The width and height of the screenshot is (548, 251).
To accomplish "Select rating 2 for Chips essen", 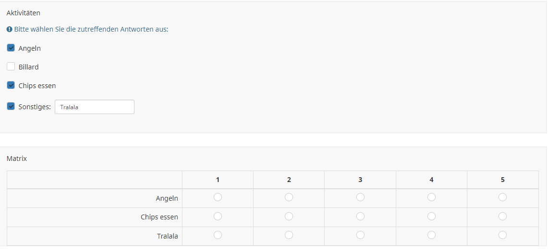I will 289,217.
